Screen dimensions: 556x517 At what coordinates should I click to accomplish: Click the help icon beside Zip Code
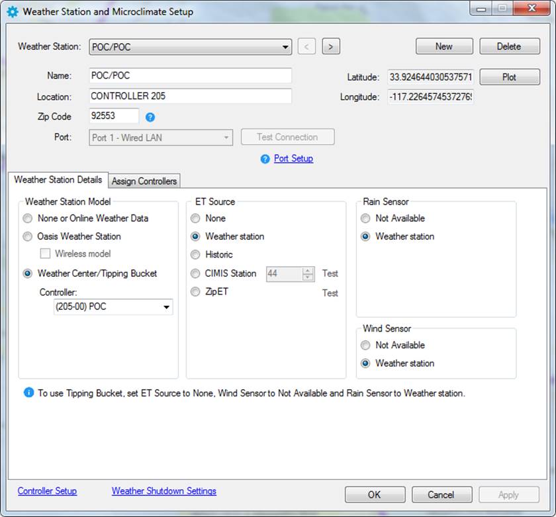150,117
